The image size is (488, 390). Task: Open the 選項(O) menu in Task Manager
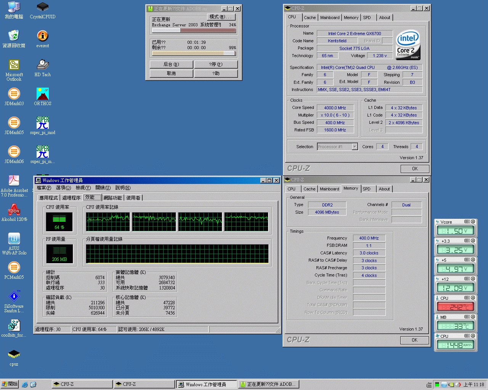click(x=63, y=188)
